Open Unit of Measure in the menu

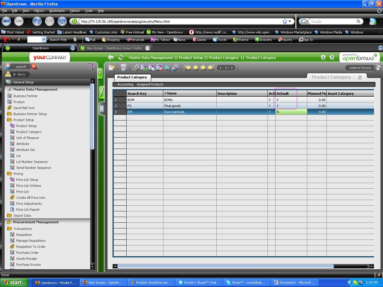[x=28, y=138]
